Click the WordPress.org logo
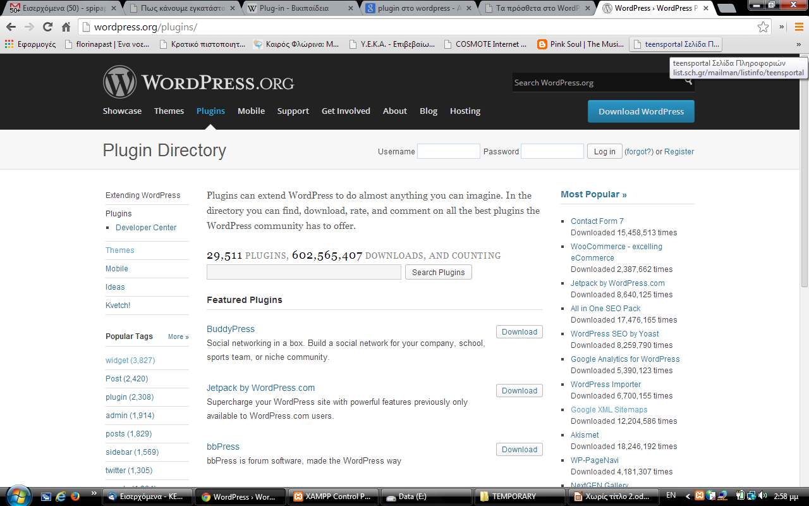The height and width of the screenshot is (506, 809). pos(198,82)
